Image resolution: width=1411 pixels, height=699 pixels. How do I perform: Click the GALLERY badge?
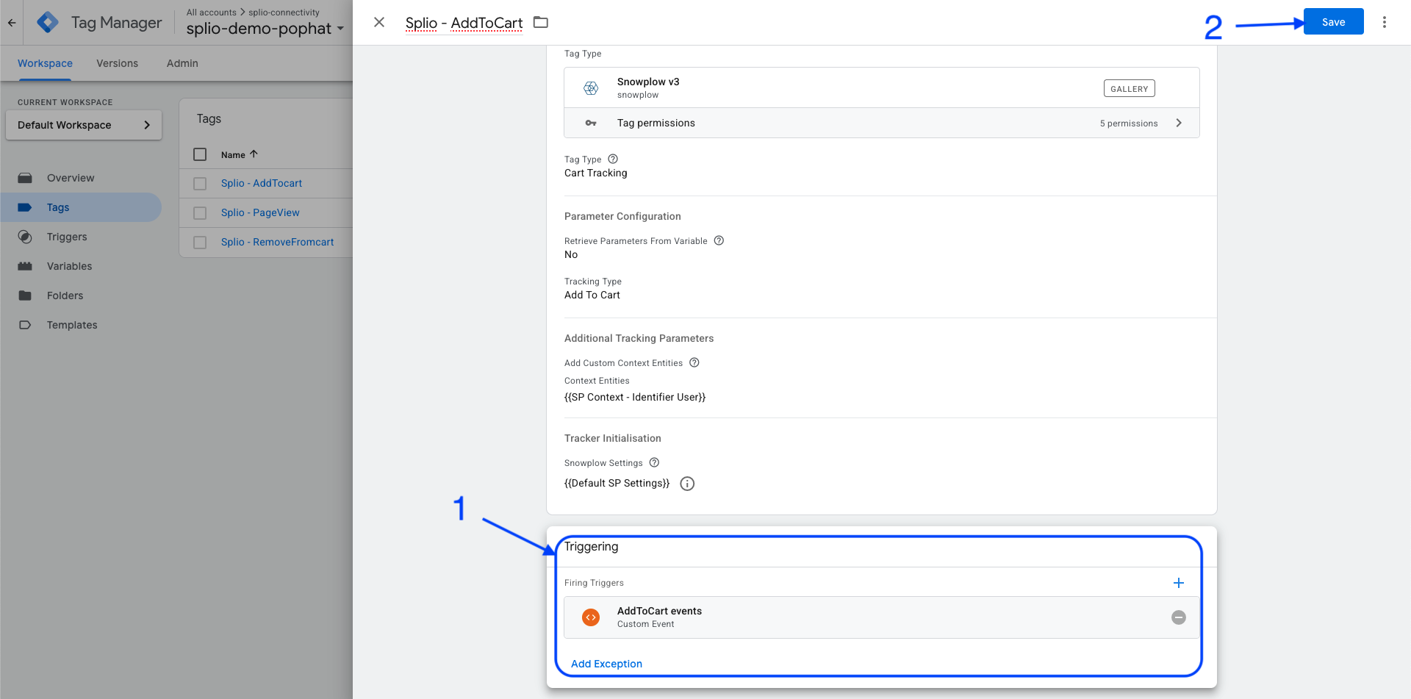(x=1129, y=88)
